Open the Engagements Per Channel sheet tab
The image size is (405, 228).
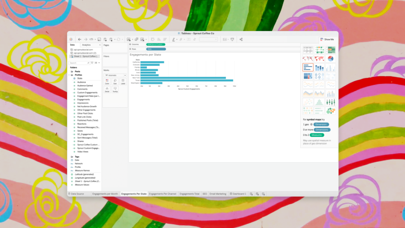point(163,194)
